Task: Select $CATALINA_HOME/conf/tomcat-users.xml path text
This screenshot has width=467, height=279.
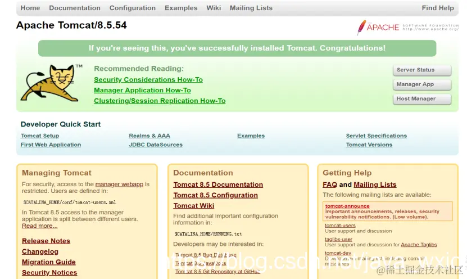Action: [x=69, y=202]
